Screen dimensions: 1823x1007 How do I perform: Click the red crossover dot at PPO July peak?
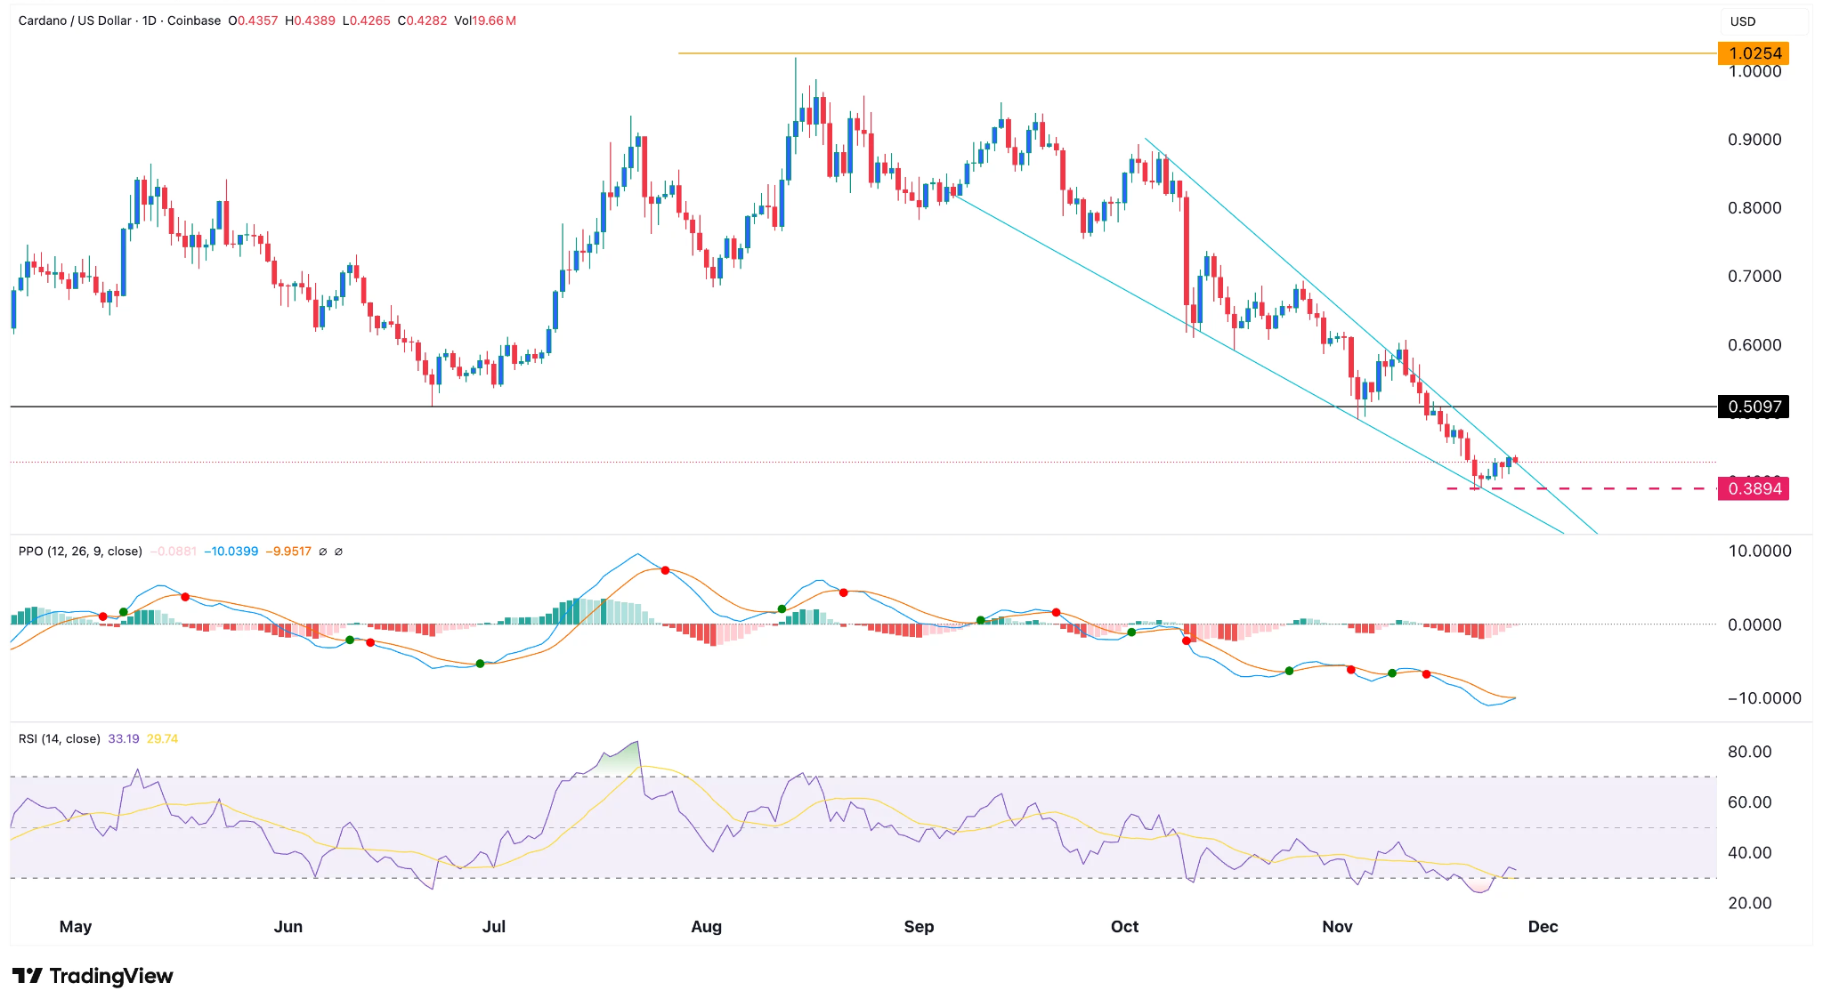665,569
